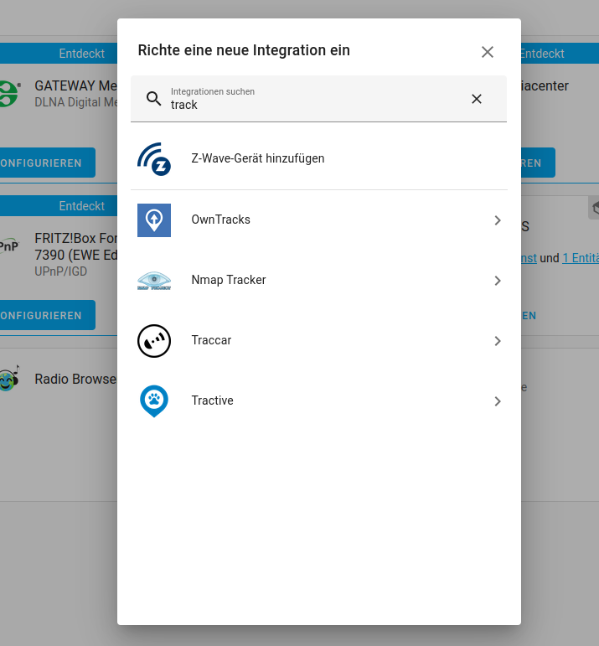Viewport: 599px width, 646px height.
Task: Click the Traccar round logo icon
Action: coord(154,341)
